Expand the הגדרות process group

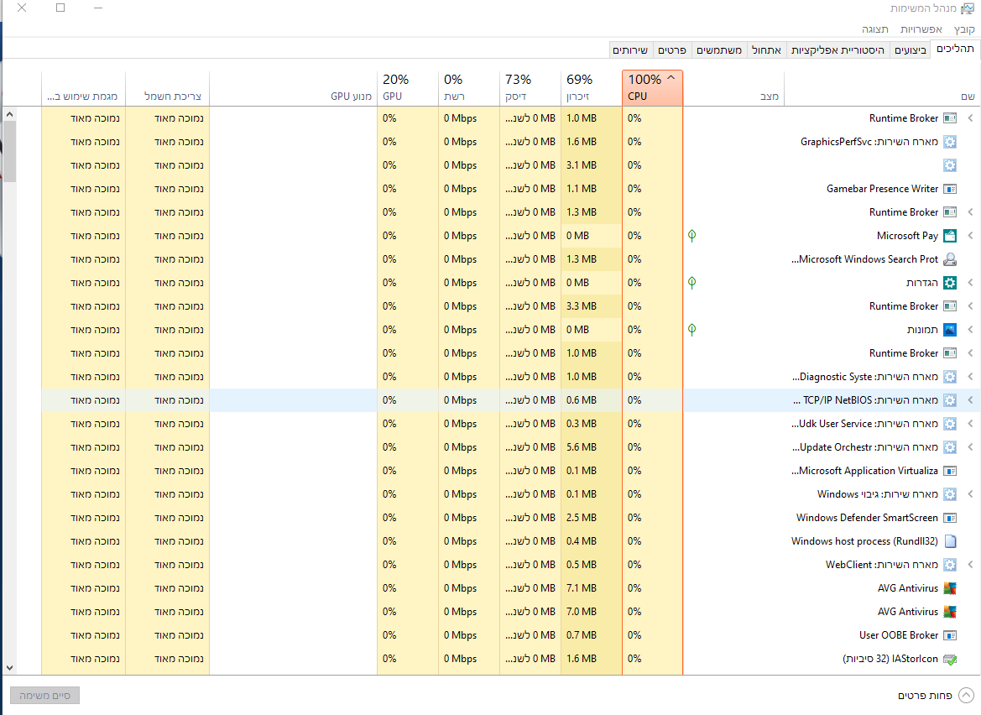pyautogui.click(x=970, y=283)
